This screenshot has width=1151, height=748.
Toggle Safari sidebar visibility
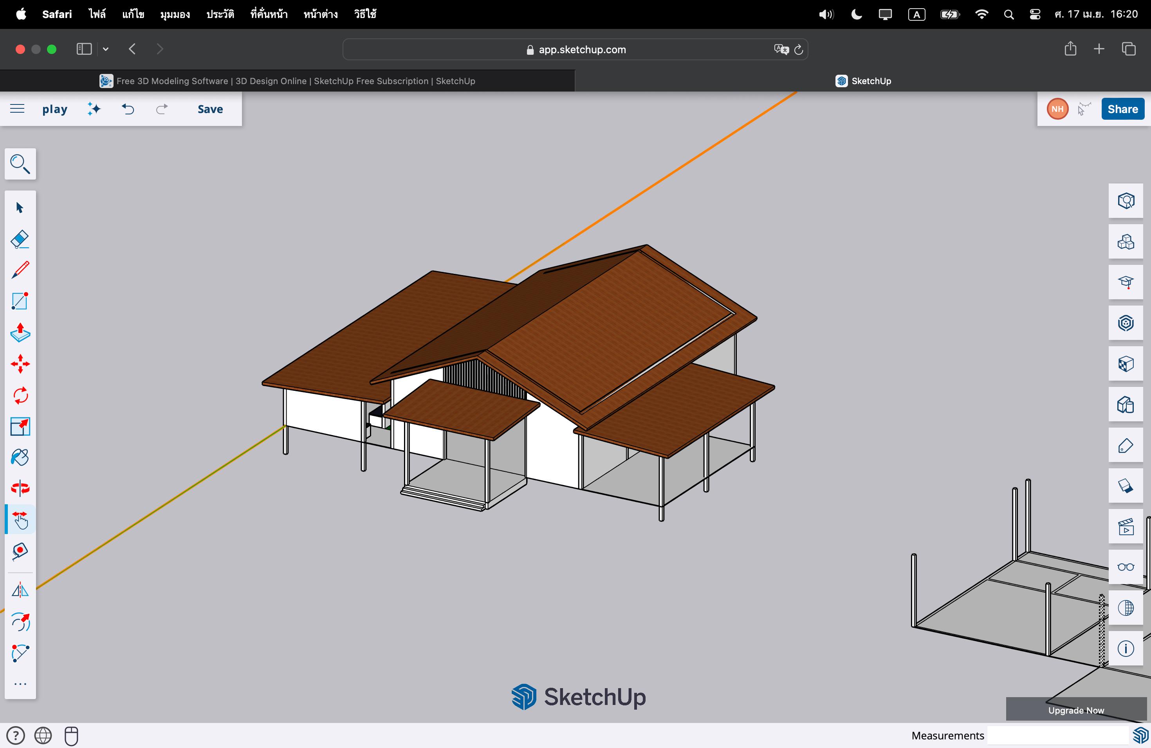tap(84, 49)
